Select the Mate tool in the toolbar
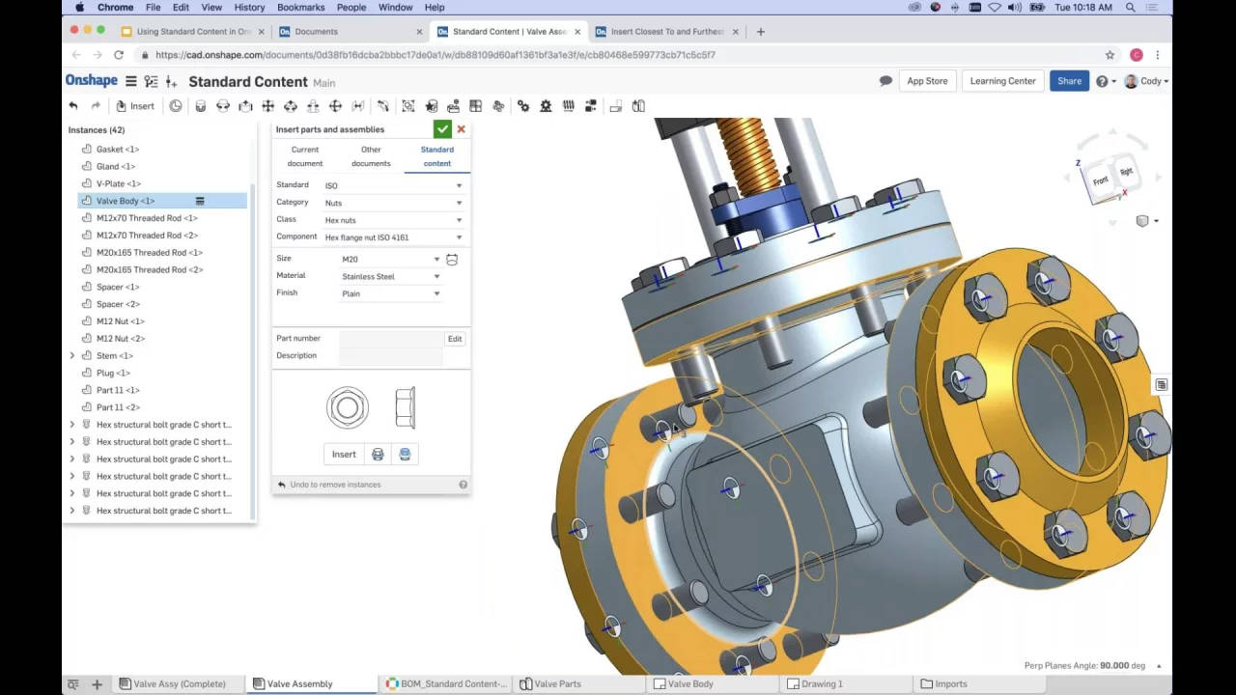Viewport: 1236px width, 695px height. coord(200,106)
